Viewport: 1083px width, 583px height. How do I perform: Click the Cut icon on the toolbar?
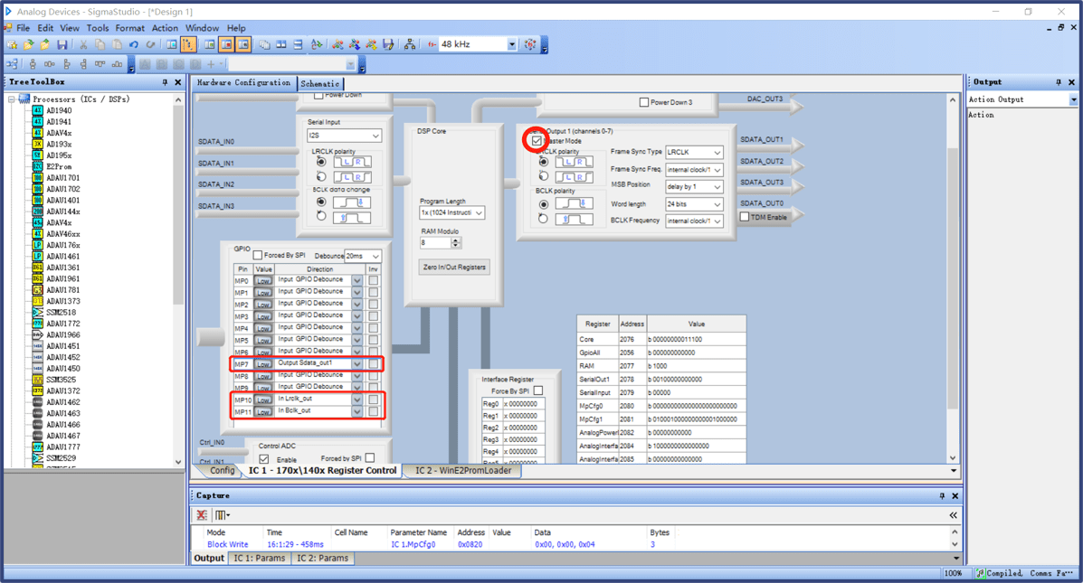(83, 43)
